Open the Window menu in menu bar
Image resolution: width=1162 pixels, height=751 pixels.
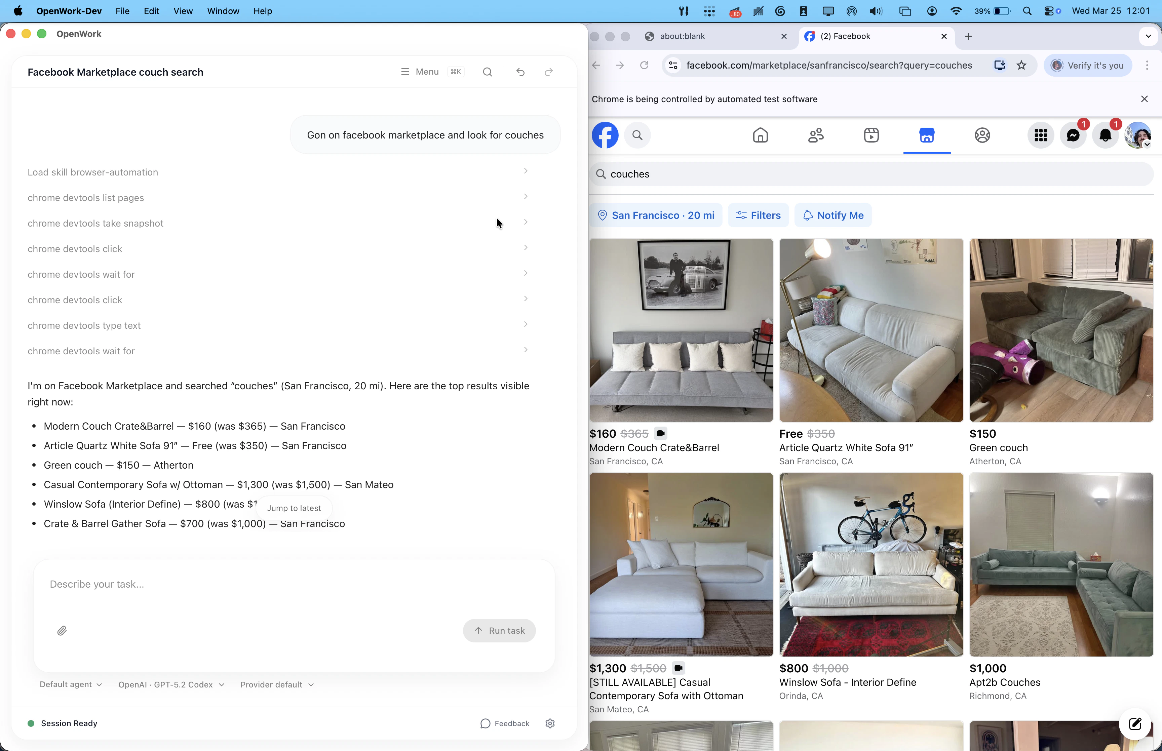tap(223, 11)
